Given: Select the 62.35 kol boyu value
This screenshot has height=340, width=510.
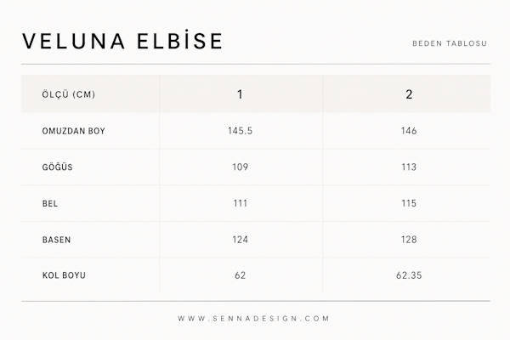Looking at the screenshot, I should pyautogui.click(x=409, y=275).
